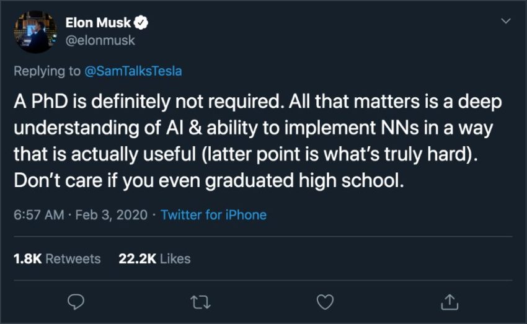Open Elon Musk's profile picture
Screen dimensions: 527x324
(x=33, y=32)
